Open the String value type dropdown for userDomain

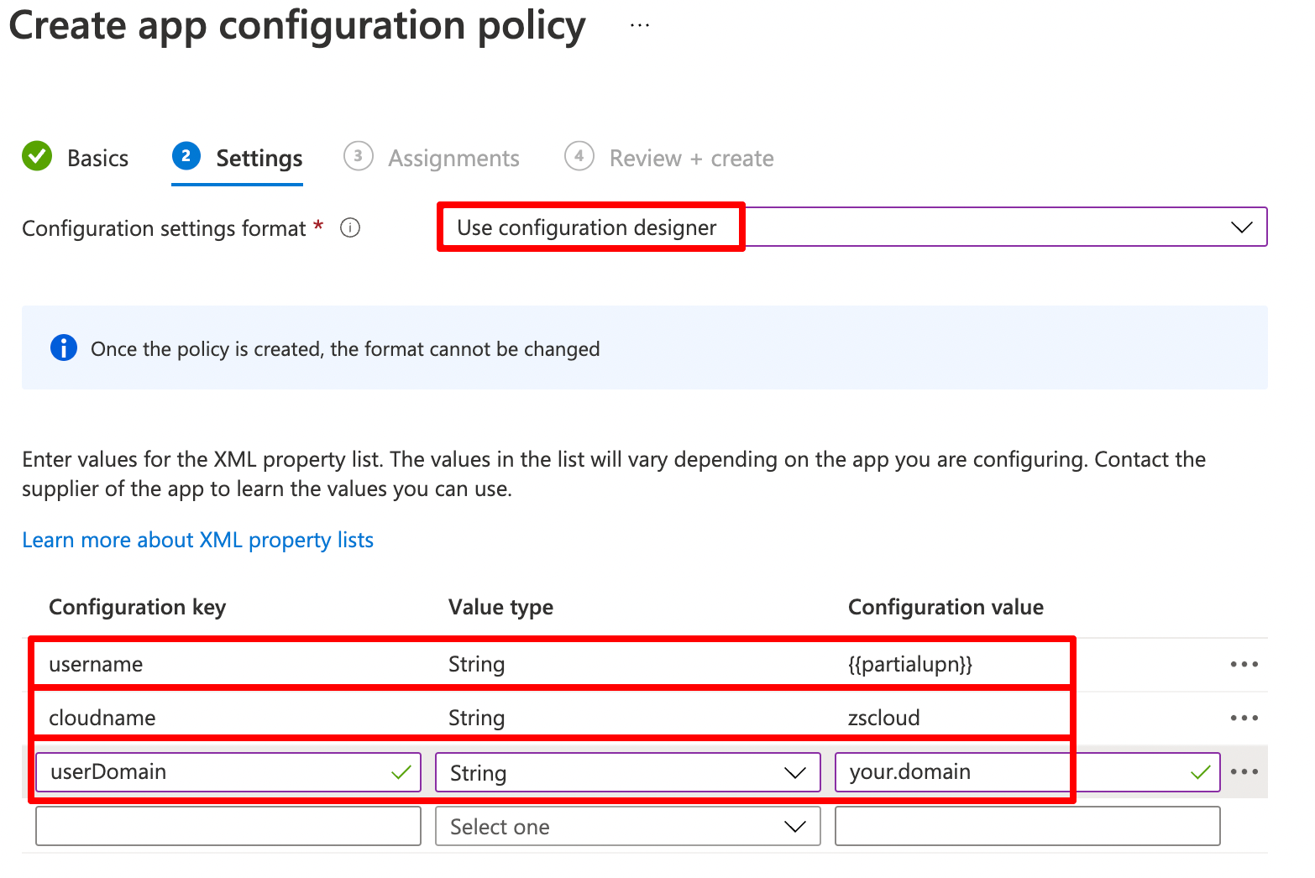pyautogui.click(x=794, y=771)
